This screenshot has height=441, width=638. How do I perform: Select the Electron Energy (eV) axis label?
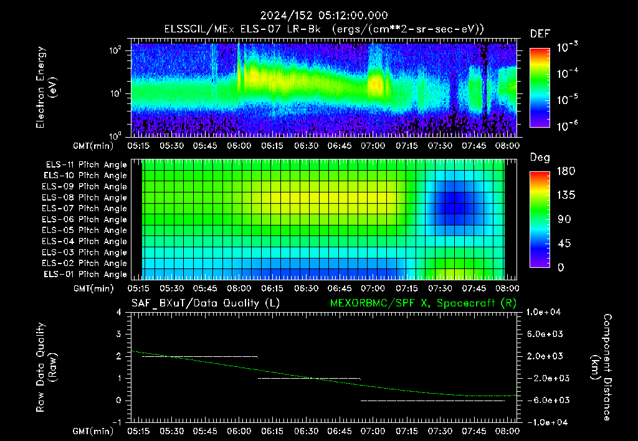tap(46, 87)
